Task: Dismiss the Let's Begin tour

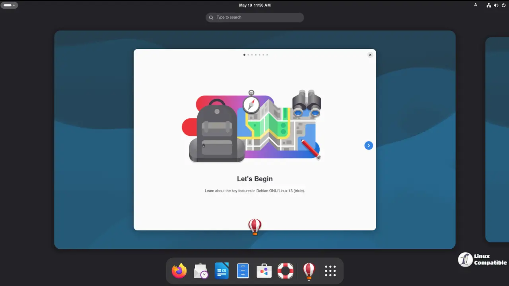Action: point(370,55)
